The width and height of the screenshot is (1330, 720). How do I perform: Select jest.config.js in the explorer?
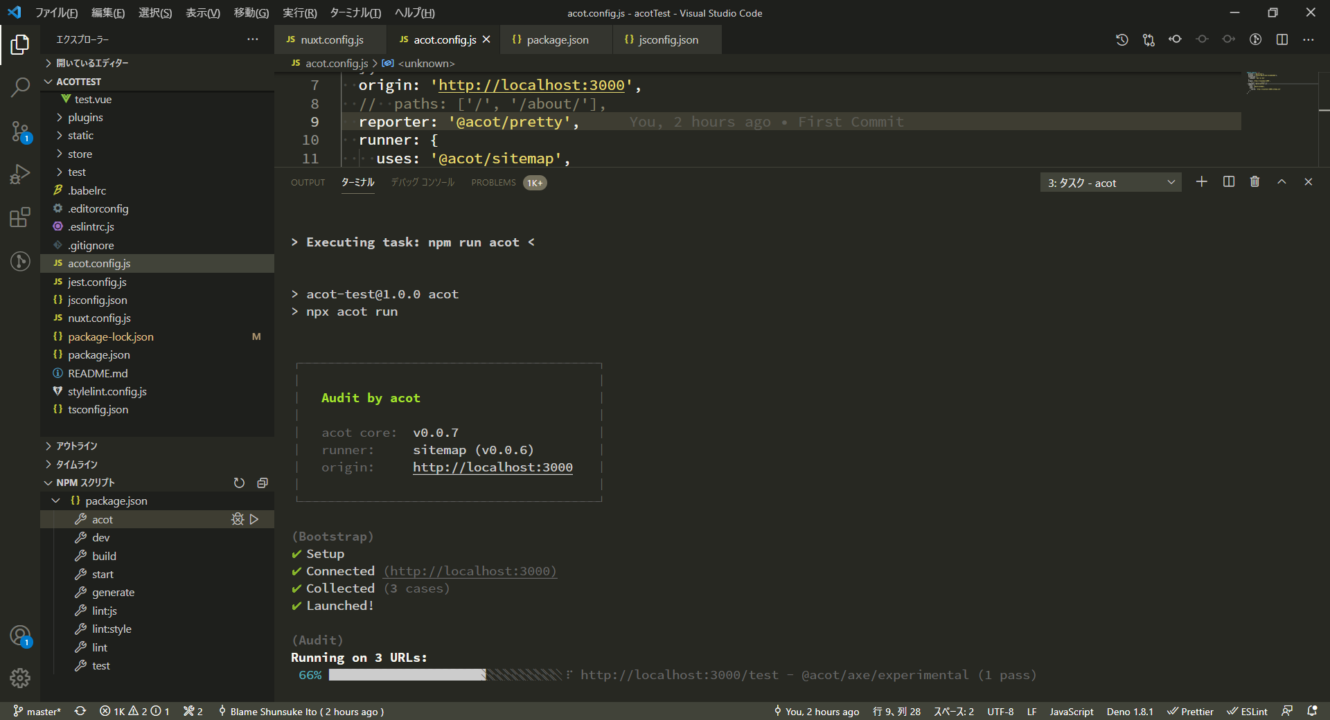pos(97,282)
